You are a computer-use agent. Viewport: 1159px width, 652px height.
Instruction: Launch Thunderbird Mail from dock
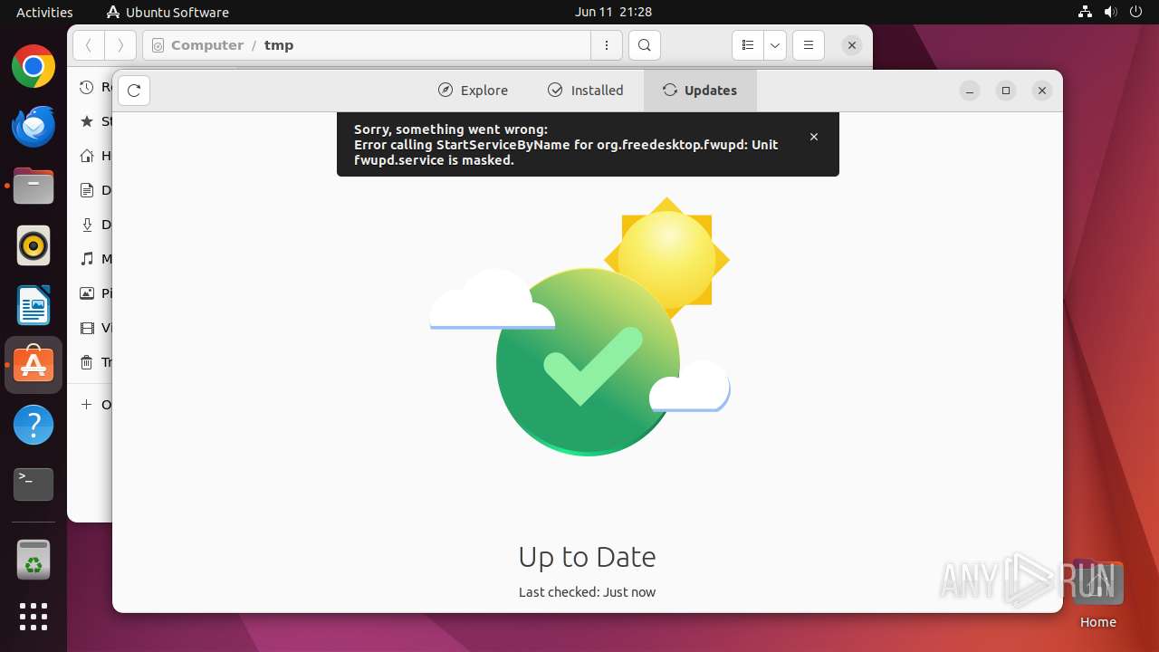(34, 127)
